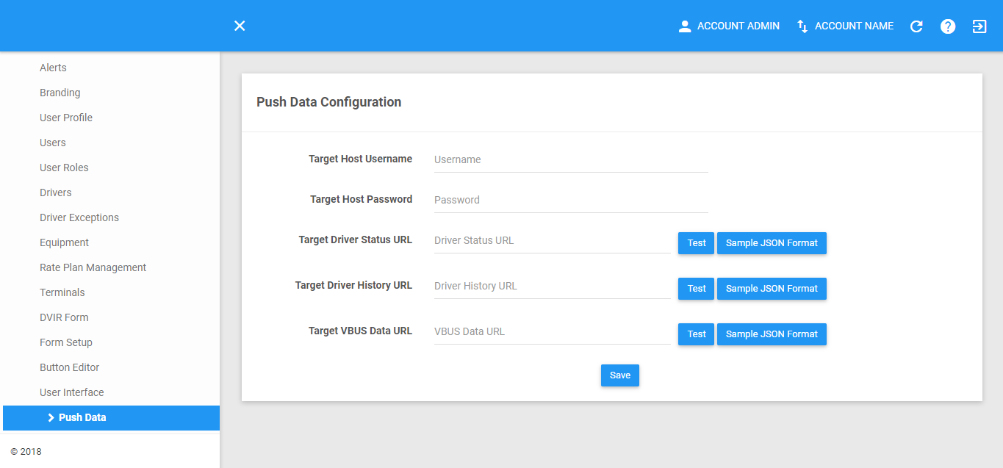Select DVIR Form in the sidebar
This screenshot has height=468, width=1003.
pyautogui.click(x=64, y=317)
